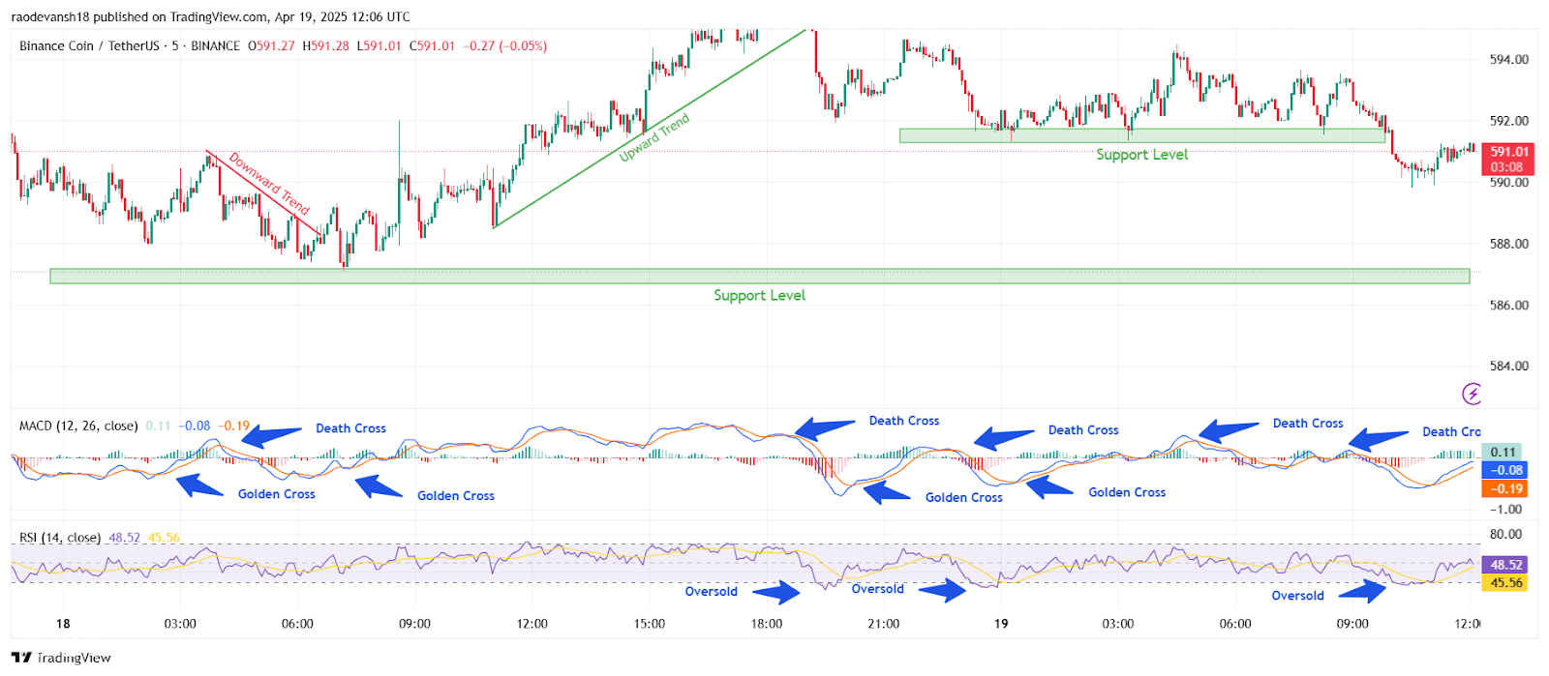Click the 21:00 time axis label
The image size is (1549, 676).
tap(884, 624)
